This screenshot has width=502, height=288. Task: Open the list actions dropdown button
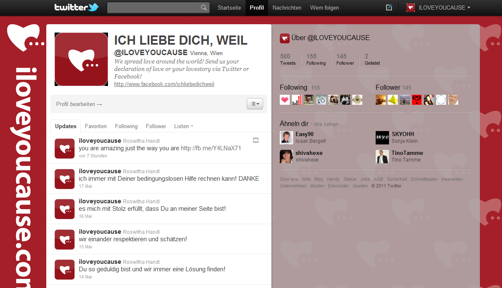(255, 104)
